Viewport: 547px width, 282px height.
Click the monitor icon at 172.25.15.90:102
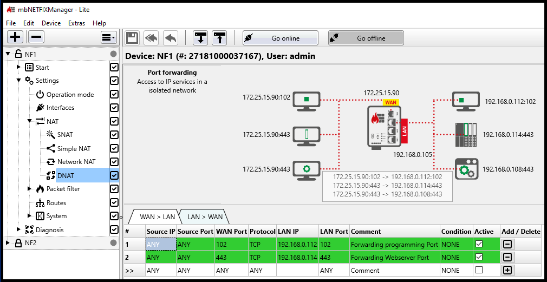pyautogui.click(x=307, y=100)
